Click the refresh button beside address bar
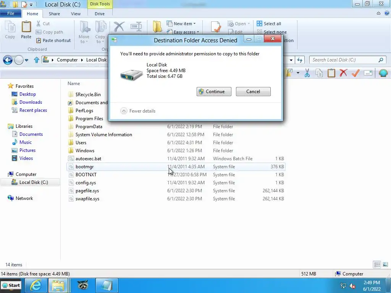The width and height of the screenshot is (391, 293). pyautogui.click(x=300, y=60)
